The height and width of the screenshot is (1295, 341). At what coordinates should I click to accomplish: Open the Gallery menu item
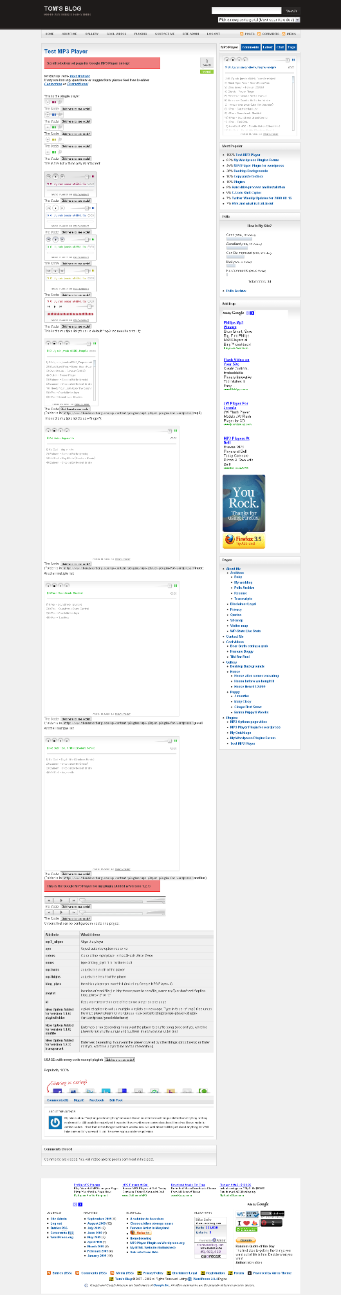91,34
